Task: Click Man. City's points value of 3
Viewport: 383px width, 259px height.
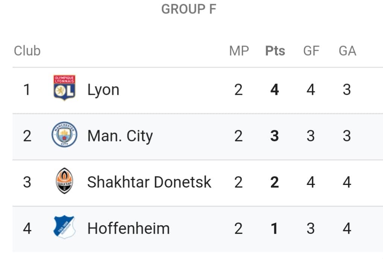Action: [x=275, y=136]
